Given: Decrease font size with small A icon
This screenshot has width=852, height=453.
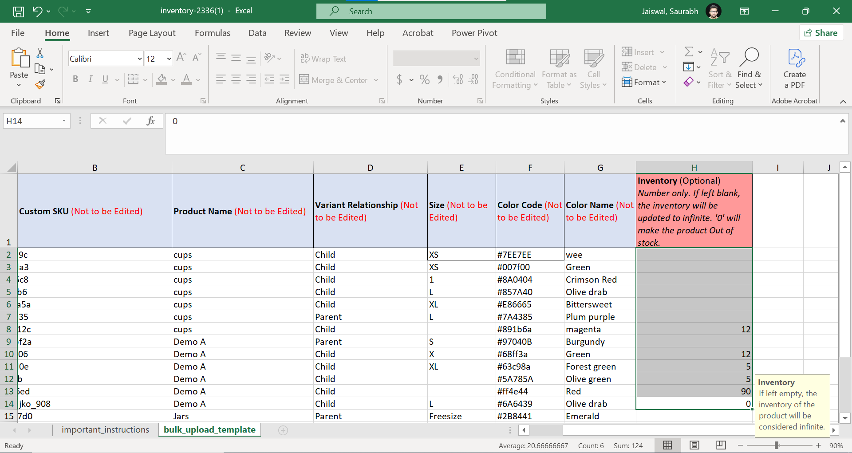Looking at the screenshot, I should pos(197,58).
